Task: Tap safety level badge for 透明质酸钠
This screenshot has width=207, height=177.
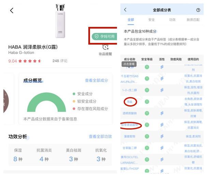Action: 147,113
